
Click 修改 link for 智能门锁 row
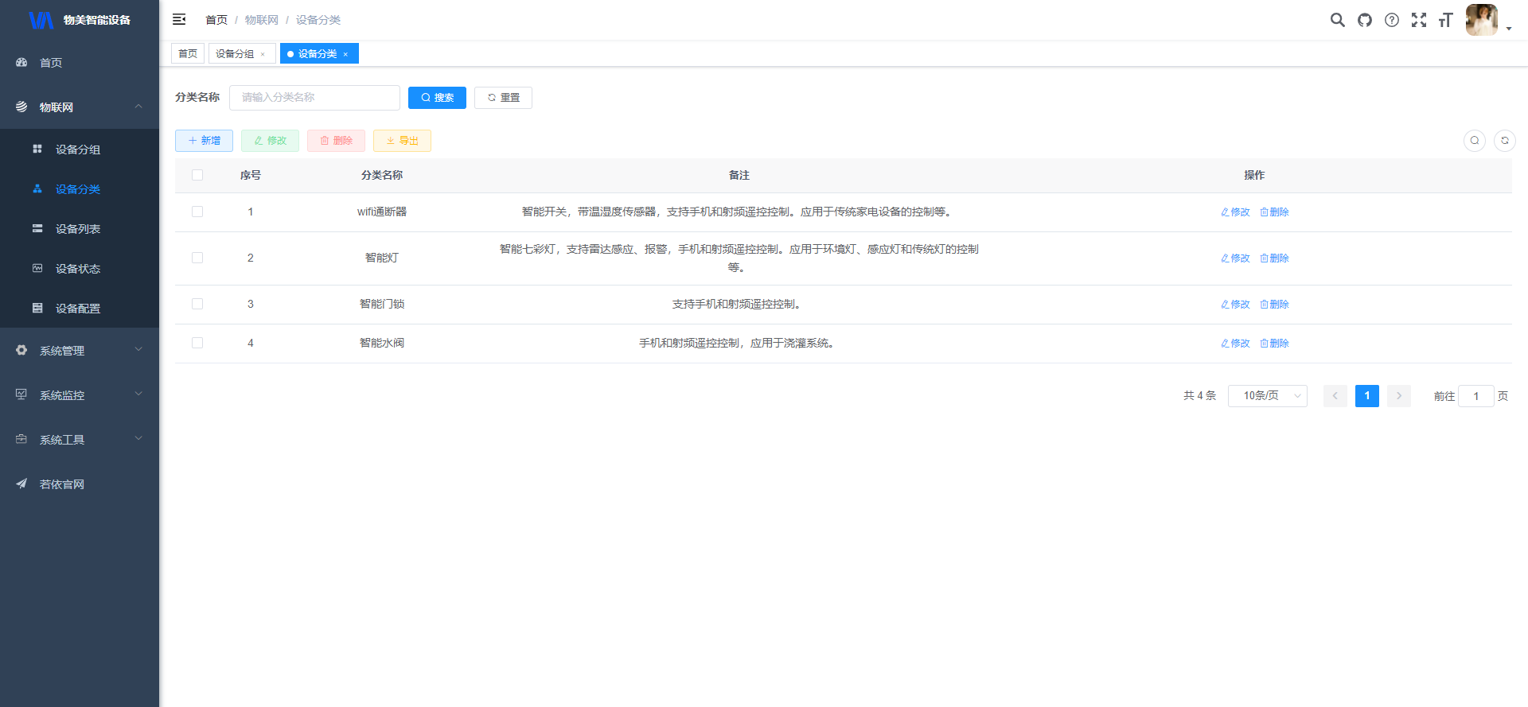click(x=1235, y=305)
